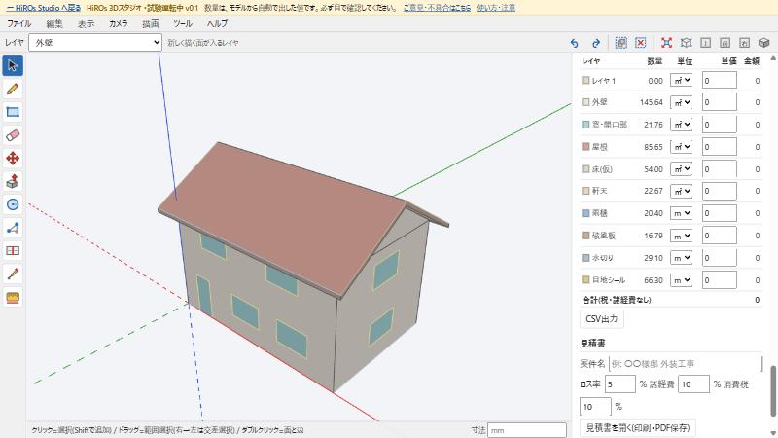Click the redo arrow icon
The width and height of the screenshot is (778, 438).
[596, 43]
